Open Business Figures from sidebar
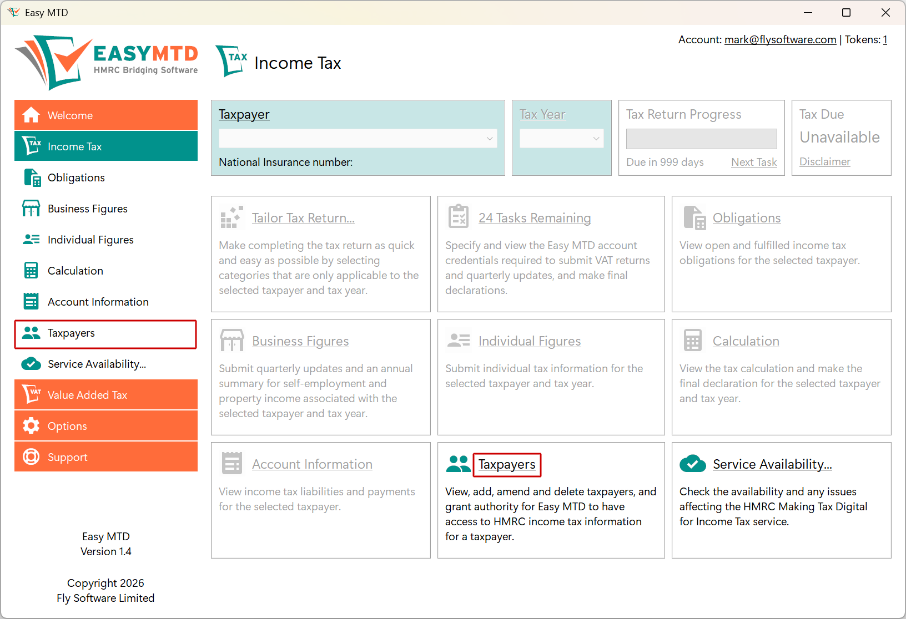This screenshot has width=906, height=619. click(x=106, y=209)
